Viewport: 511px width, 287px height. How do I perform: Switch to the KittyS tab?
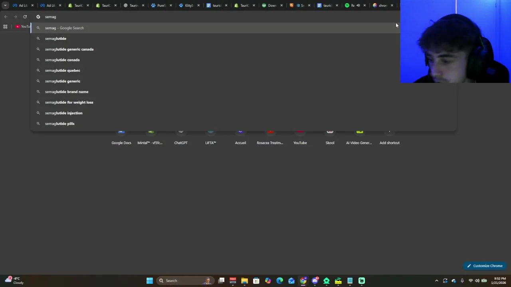(x=186, y=6)
